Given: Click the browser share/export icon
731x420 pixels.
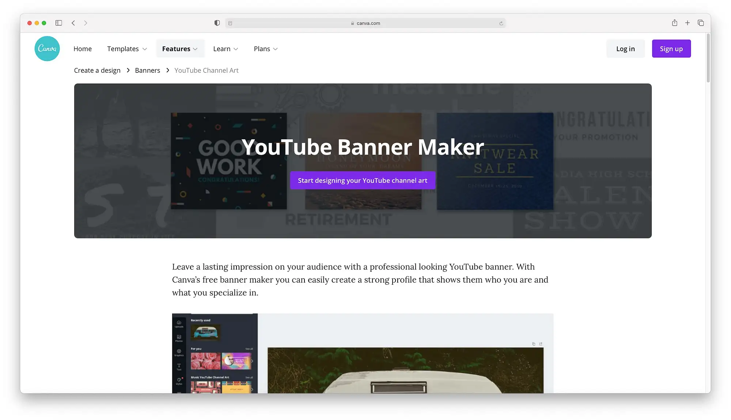Looking at the screenshot, I should 674,23.
